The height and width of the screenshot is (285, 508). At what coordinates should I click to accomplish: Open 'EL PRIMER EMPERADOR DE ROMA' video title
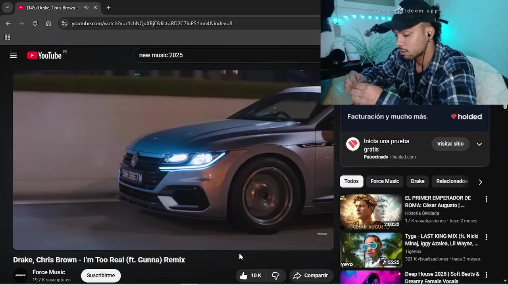tap(438, 201)
